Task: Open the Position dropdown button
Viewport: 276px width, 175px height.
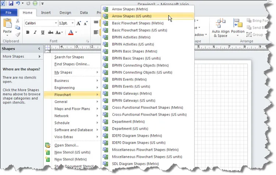Action: [x=238, y=28]
